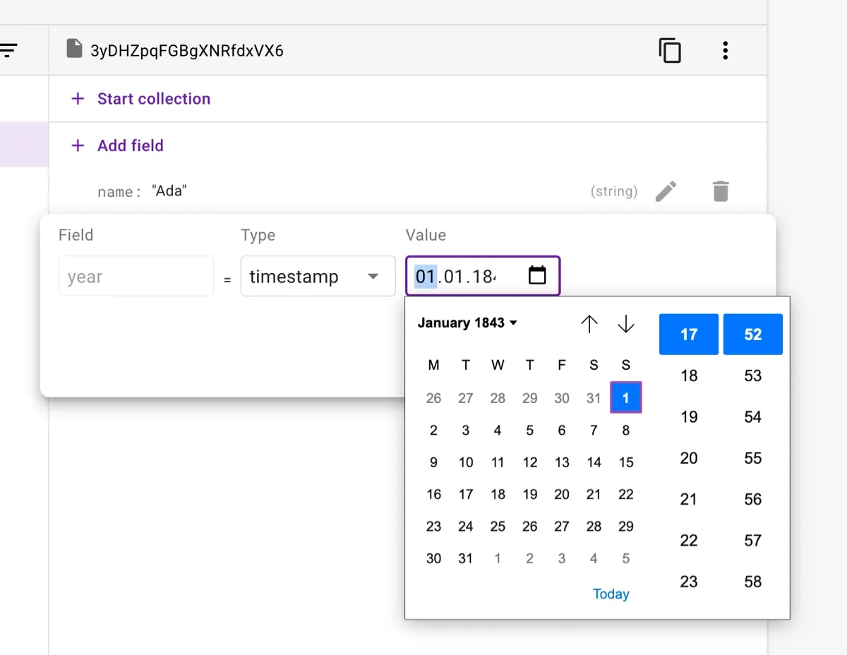The height and width of the screenshot is (655, 847).
Task: Select January 15 in the calendar
Action: pos(625,462)
